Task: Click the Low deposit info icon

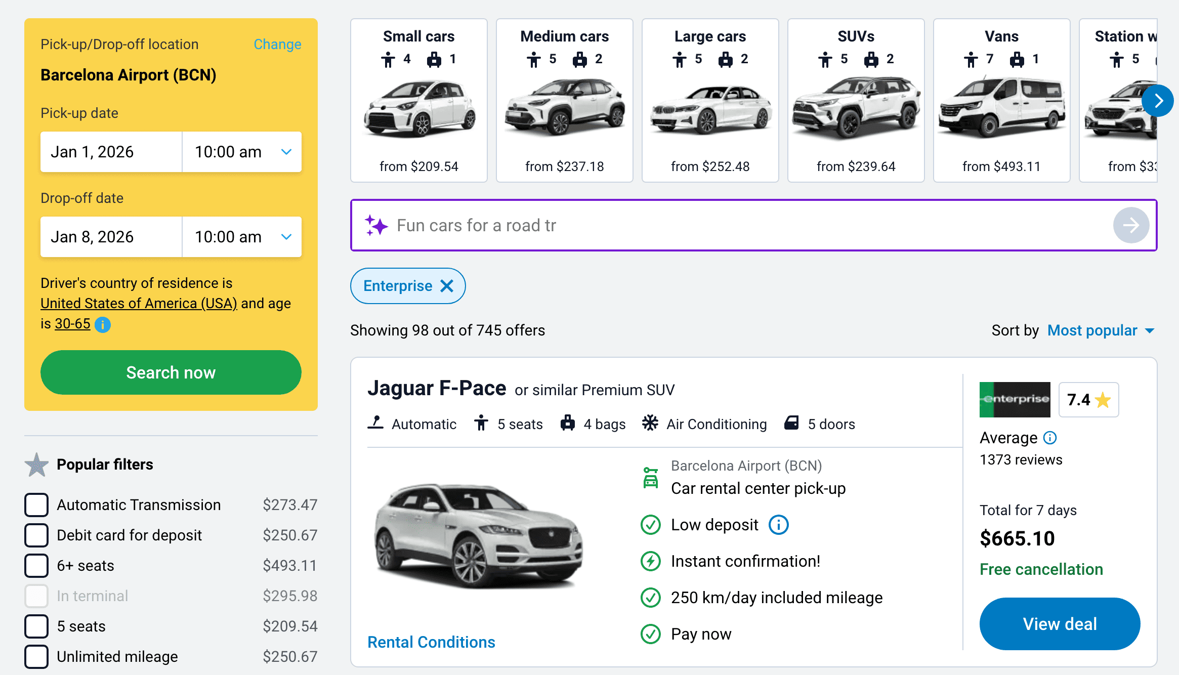Action: coord(778,525)
